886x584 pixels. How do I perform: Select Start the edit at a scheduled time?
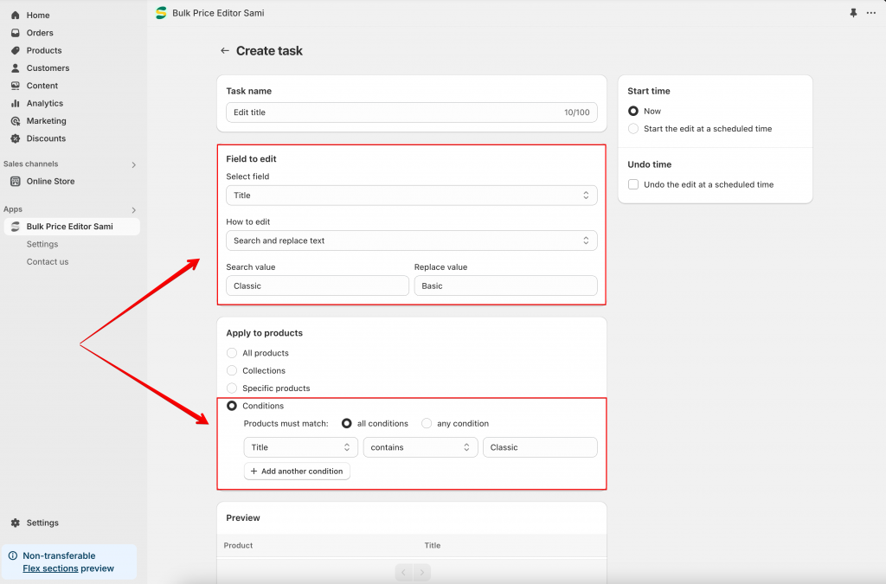(x=633, y=129)
